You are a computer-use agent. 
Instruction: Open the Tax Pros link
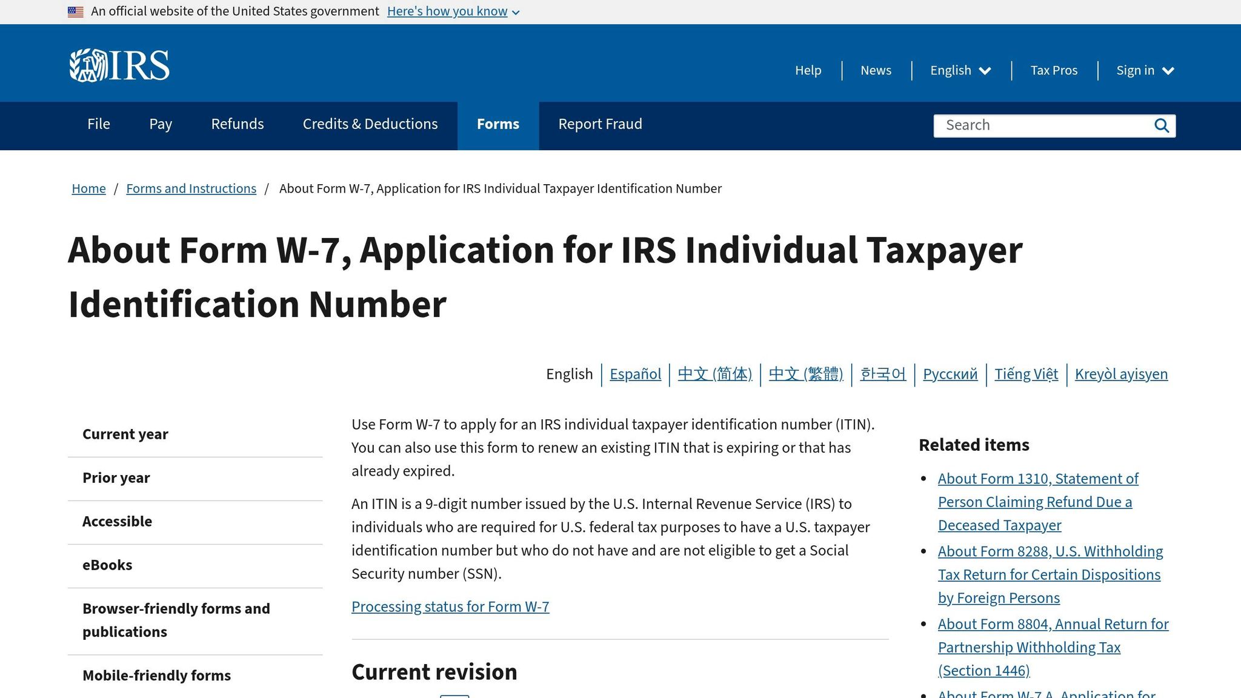(x=1054, y=70)
